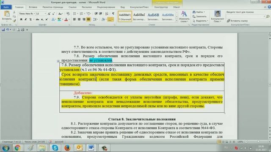271x152 pixels.
Task: Switch to the Ссылки tab
Action: [72, 7]
